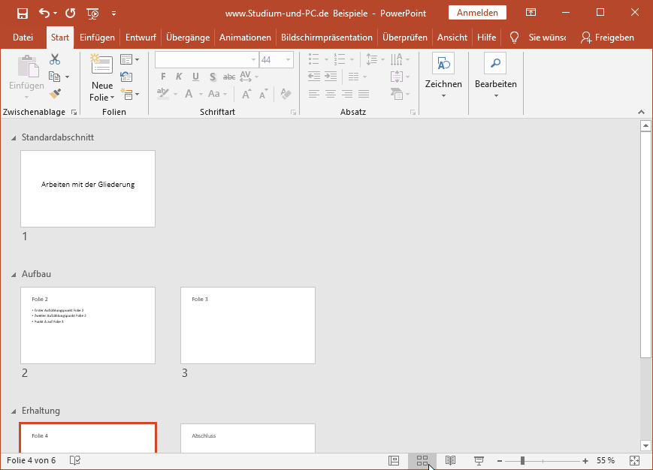The width and height of the screenshot is (653, 470).
Task: Open the align text vertical option
Action: pos(400,77)
